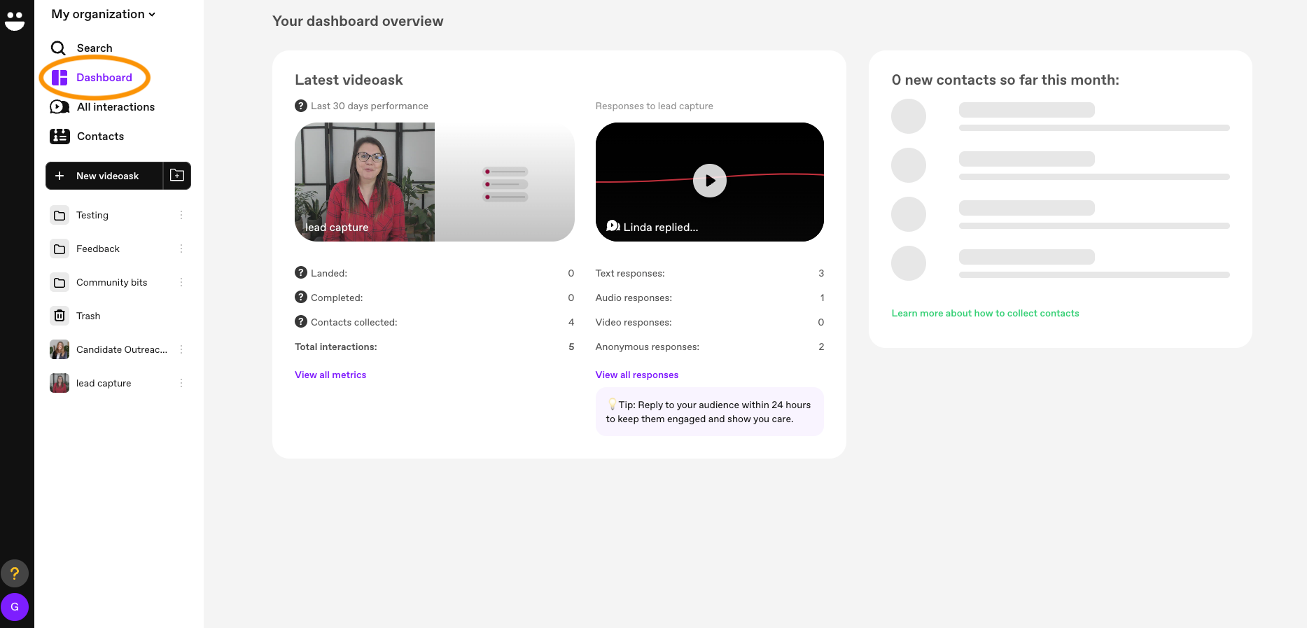The image size is (1307, 628).
Task: Click help icon next to Landed
Action: [x=301, y=273]
